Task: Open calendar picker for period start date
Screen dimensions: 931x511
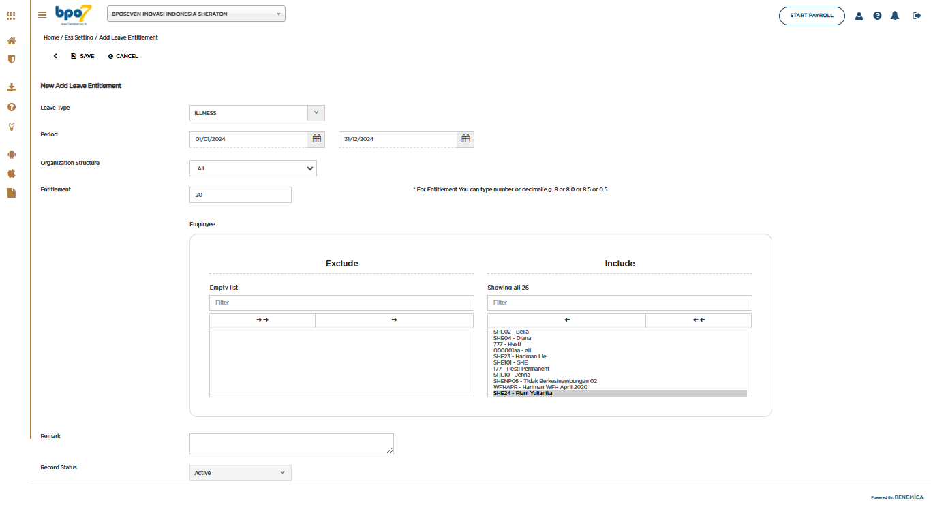Action: 317,139
